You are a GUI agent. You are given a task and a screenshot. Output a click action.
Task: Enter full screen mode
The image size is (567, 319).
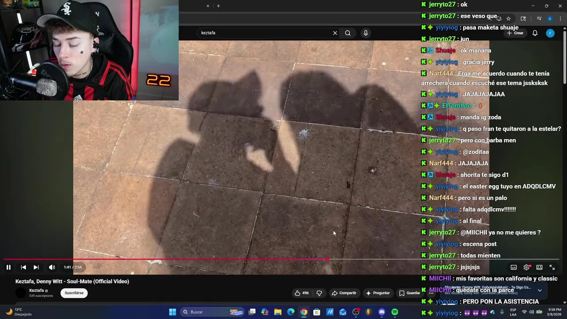point(552,267)
